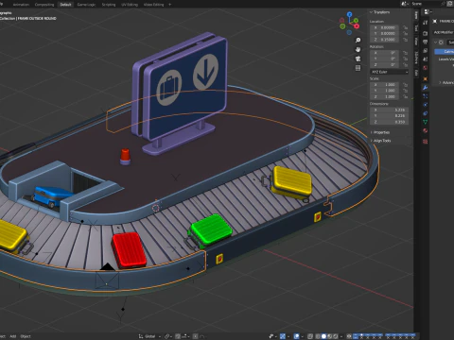Open the Object menu in viewport header

[26, 336]
